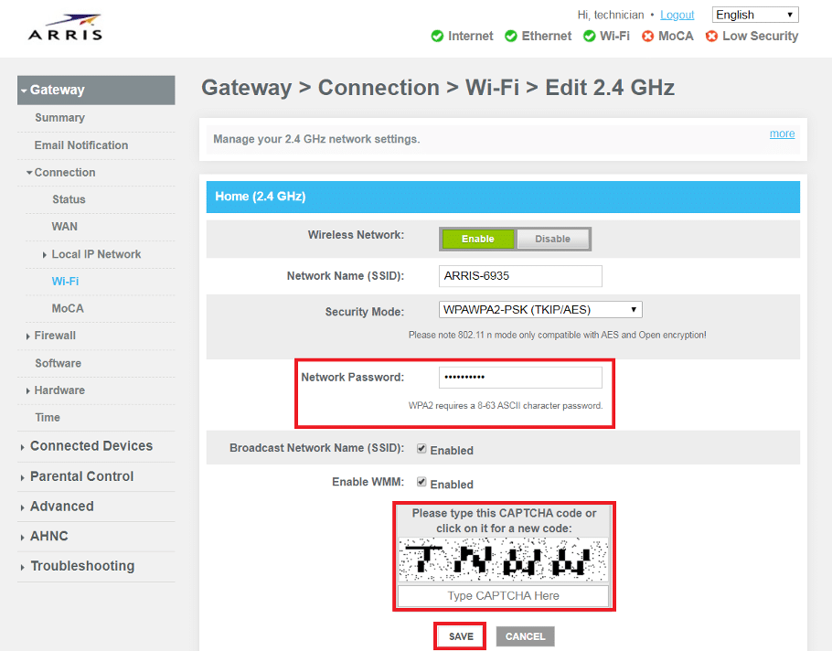This screenshot has height=651, width=832.
Task: Click the Network Password field
Action: (520, 378)
